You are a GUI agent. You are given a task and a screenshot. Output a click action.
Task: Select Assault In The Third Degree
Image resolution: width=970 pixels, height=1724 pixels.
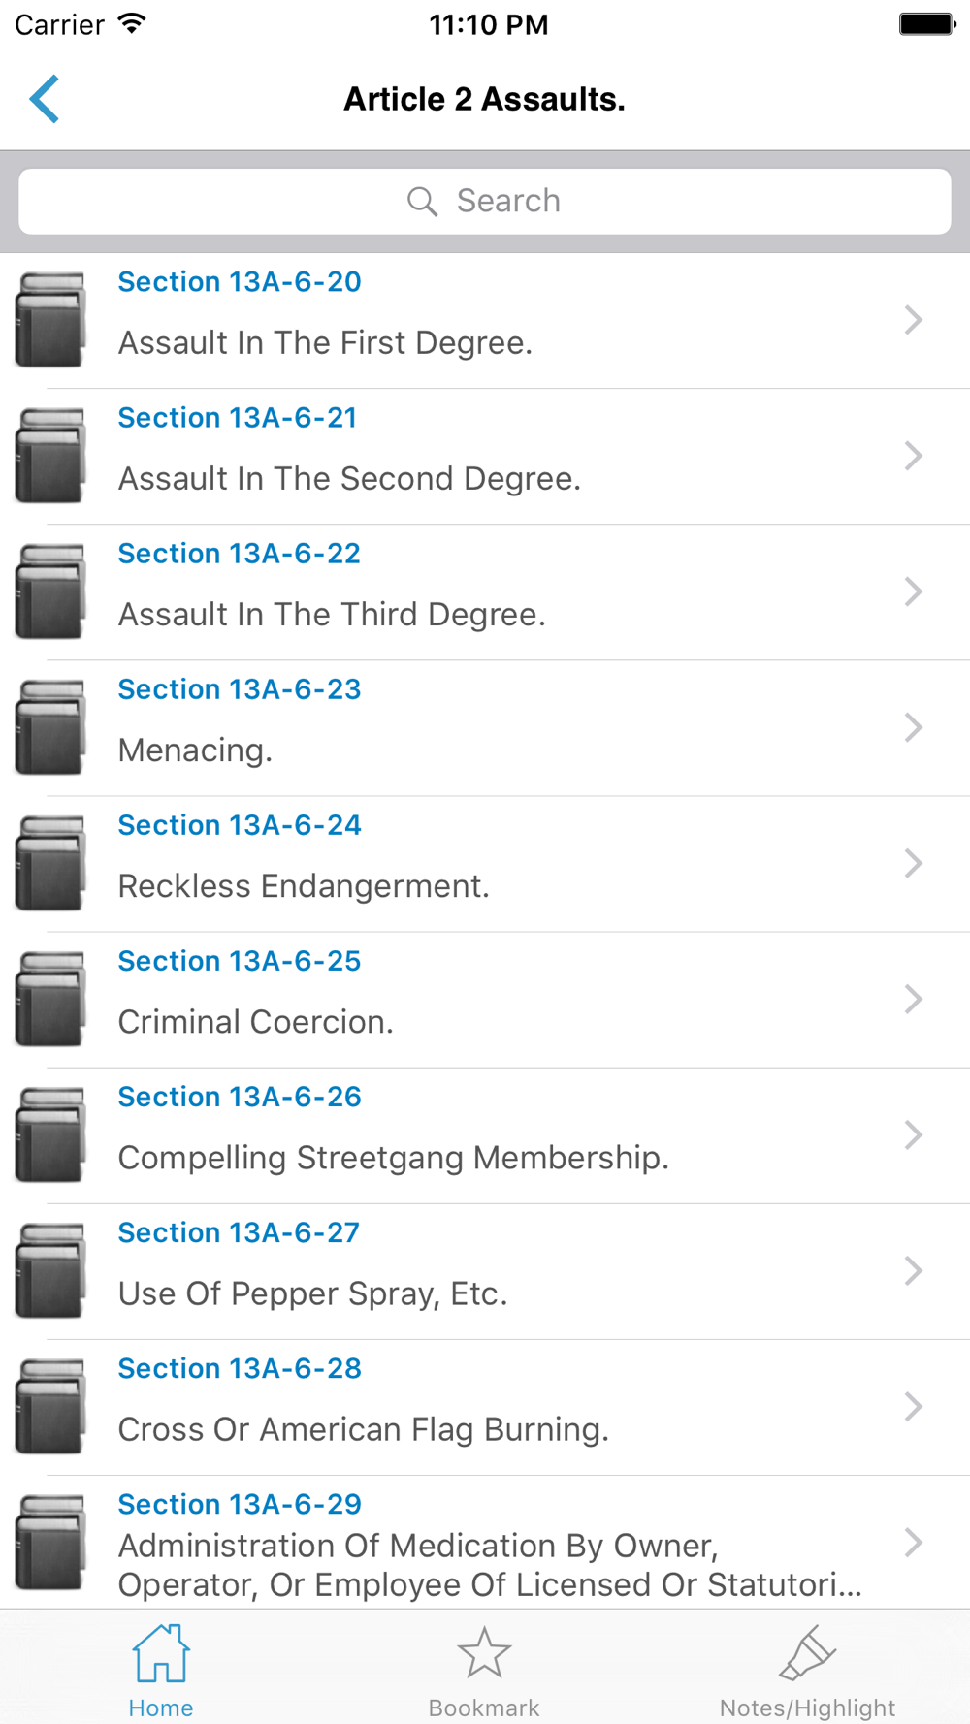(x=332, y=615)
